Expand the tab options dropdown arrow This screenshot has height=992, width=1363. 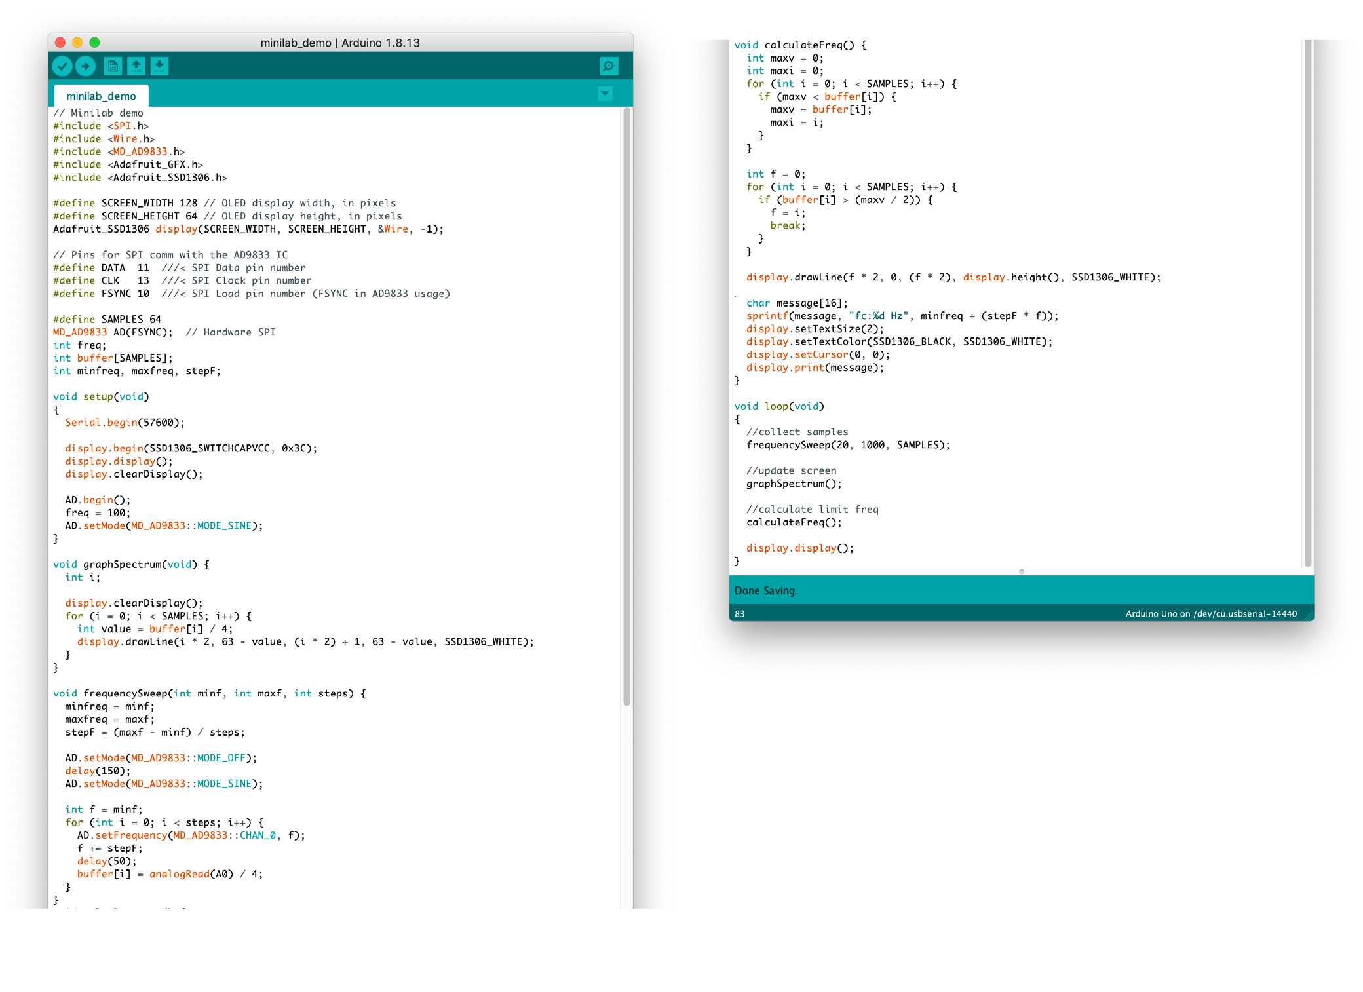605,94
